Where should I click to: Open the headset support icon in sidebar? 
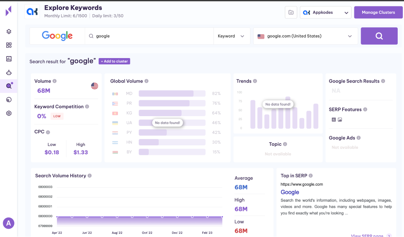coord(9,100)
